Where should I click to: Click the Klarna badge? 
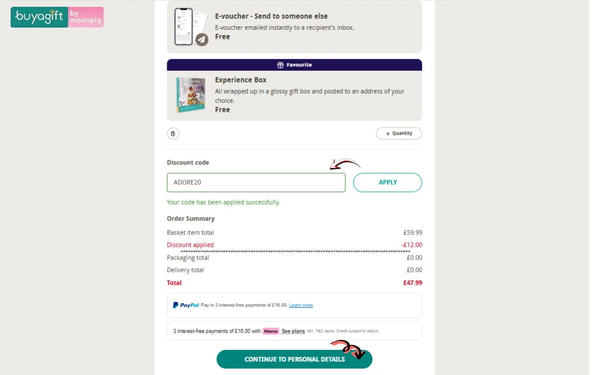(271, 331)
